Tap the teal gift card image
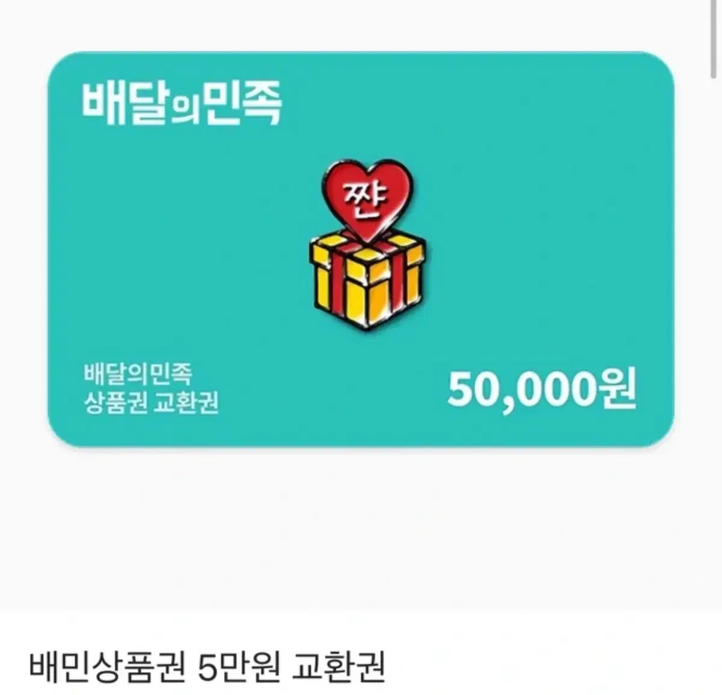722x695 pixels. (360, 249)
